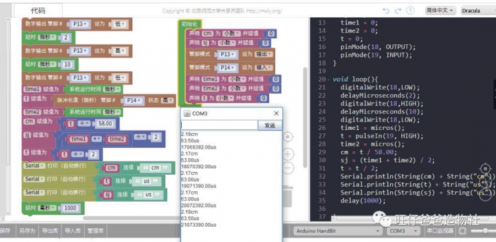The width and height of the screenshot is (496, 242).
Task: Open 输入 mode dropdown in the P14 管脚模式 block
Action: coord(263,67)
